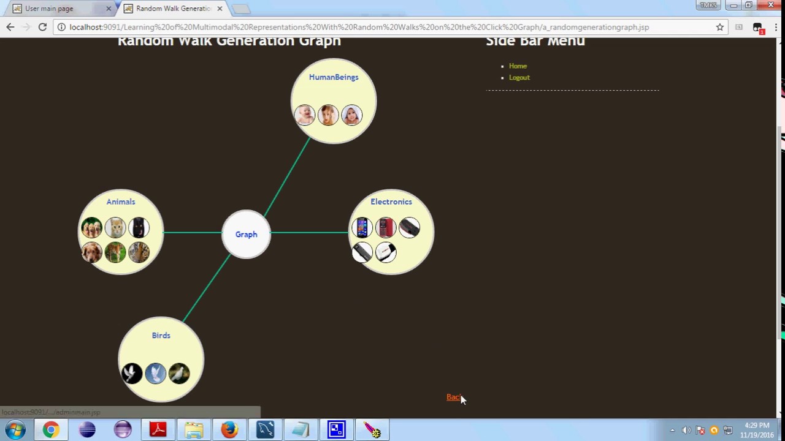Viewport: 785px width, 441px height.
Task: Open the Chrome three-dot menu
Action: (x=776, y=27)
